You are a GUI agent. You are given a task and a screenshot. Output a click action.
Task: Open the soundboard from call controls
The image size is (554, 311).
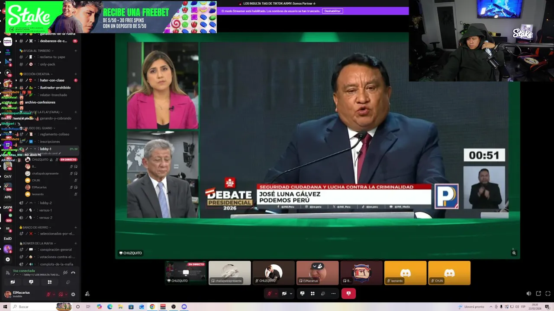click(x=323, y=293)
